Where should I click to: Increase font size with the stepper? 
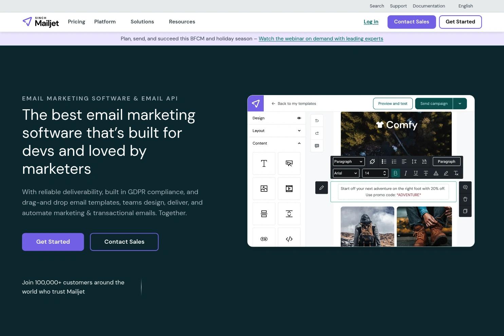tap(384, 171)
